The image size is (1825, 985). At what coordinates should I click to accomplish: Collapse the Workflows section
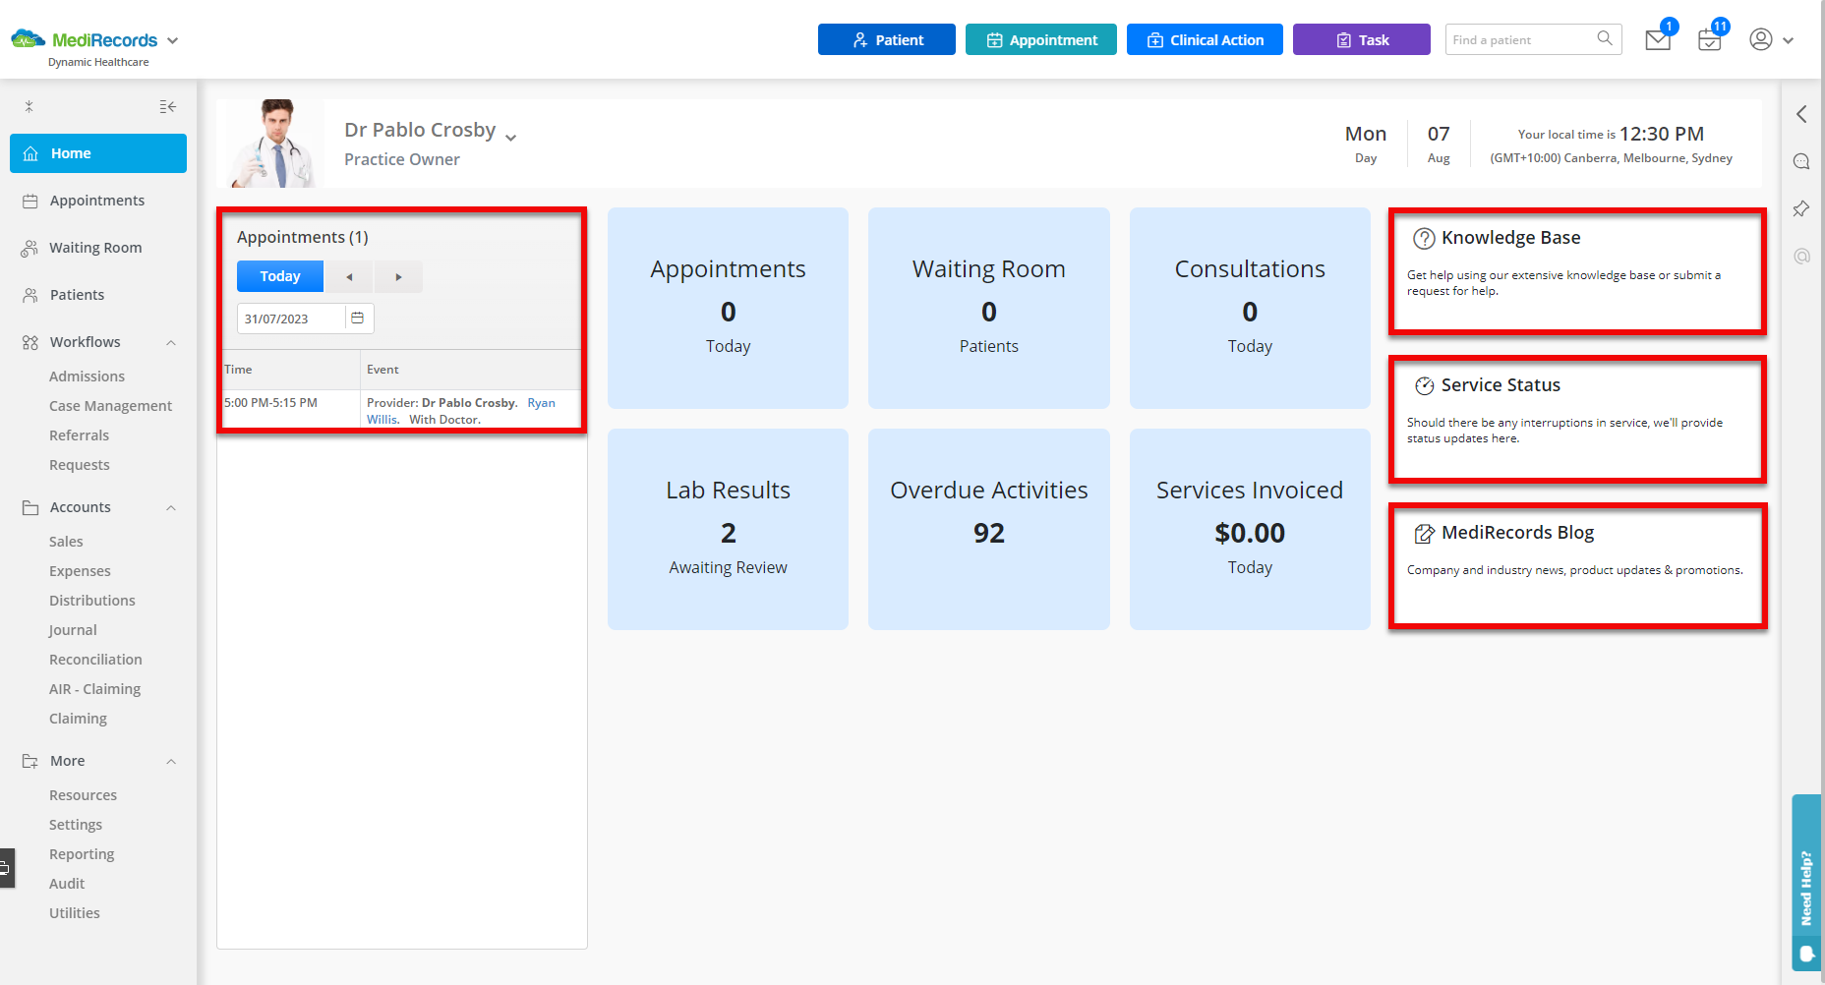(171, 343)
